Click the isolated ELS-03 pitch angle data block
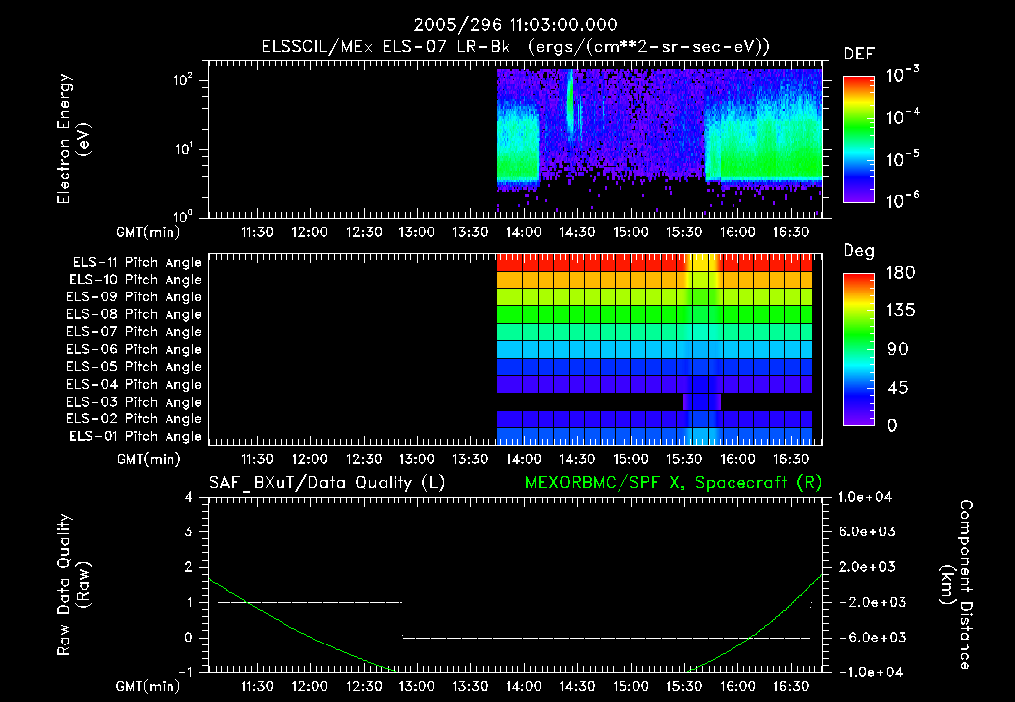The image size is (1015, 702). click(702, 402)
